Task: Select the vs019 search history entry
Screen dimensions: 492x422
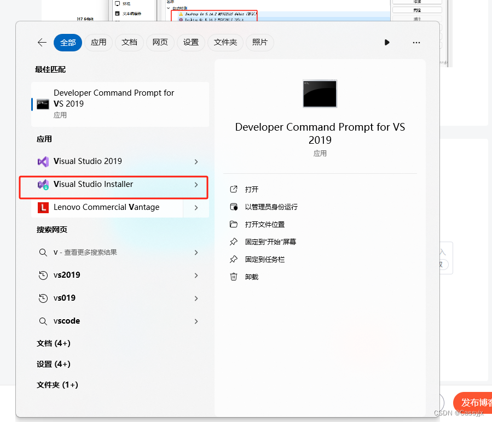Action: tap(120, 298)
